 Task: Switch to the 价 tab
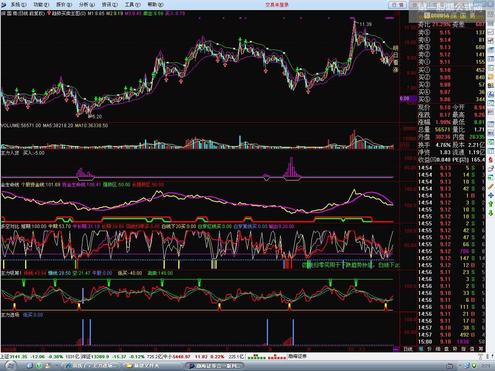tap(430, 349)
